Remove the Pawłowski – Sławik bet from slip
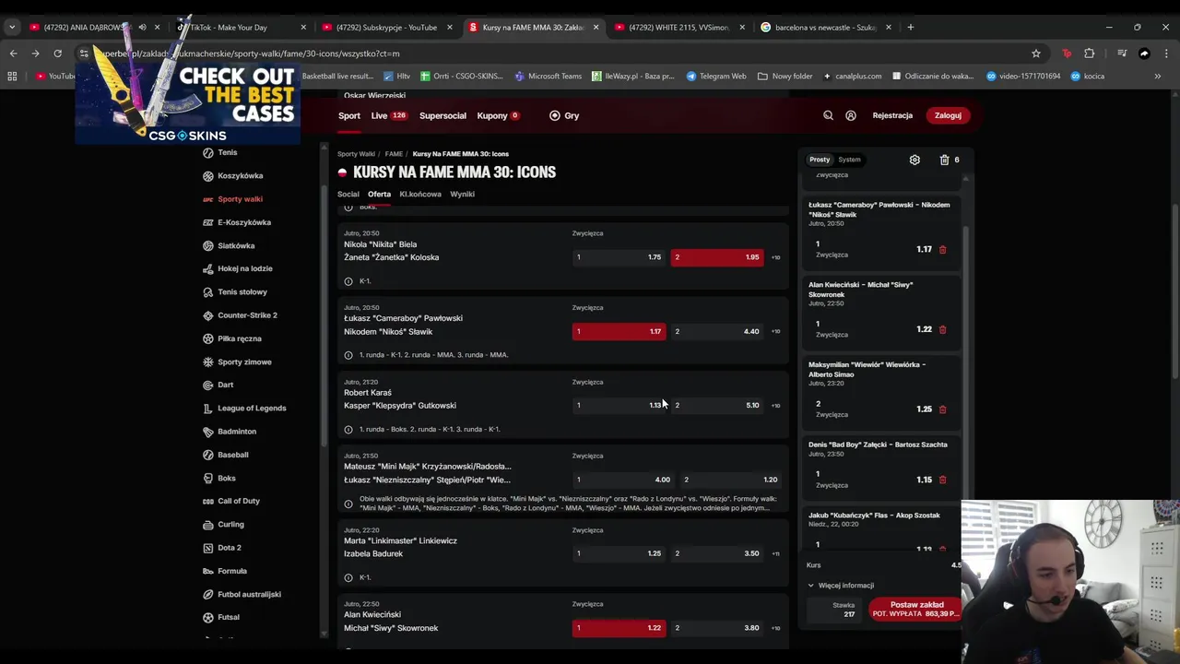Image resolution: width=1180 pixels, height=664 pixels. 942,249
